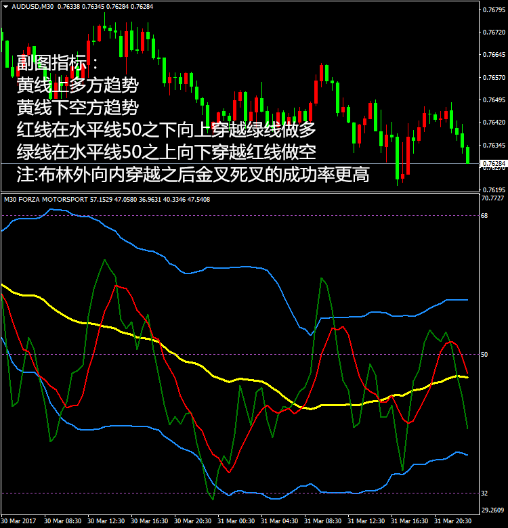This screenshot has width=508, height=528.
Task: Click the level 32 label on indicator axis
Action: pos(484,493)
